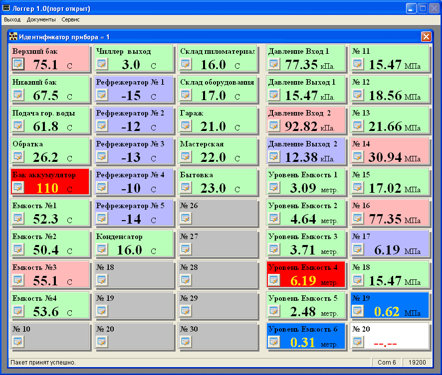Click the Чиллер выход settings icon
The height and width of the screenshot is (375, 442).
click(102, 63)
